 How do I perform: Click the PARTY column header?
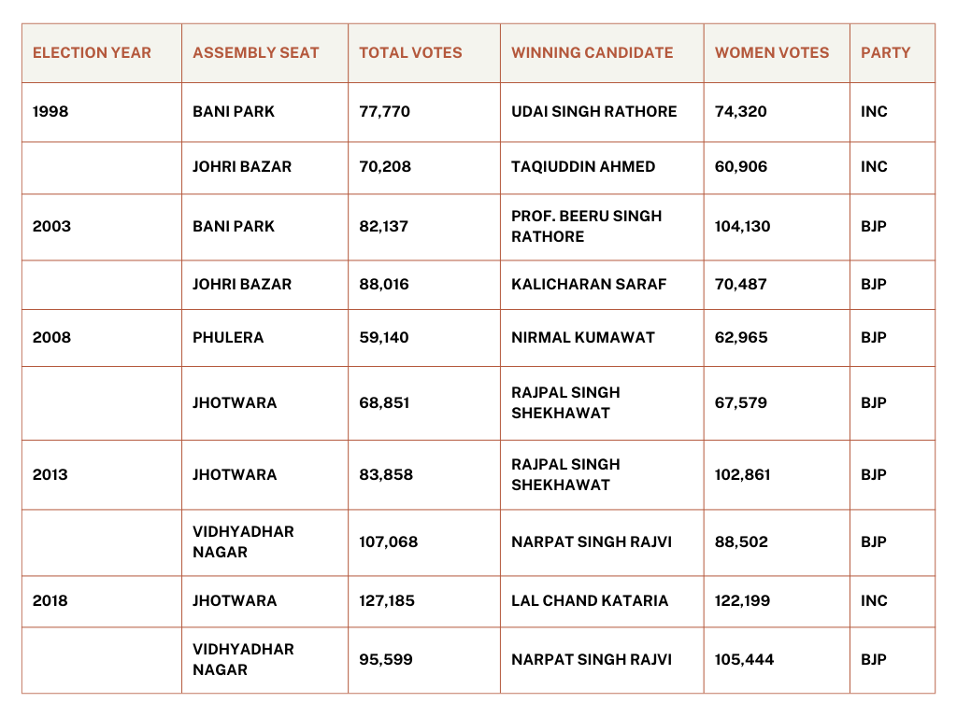coord(893,53)
